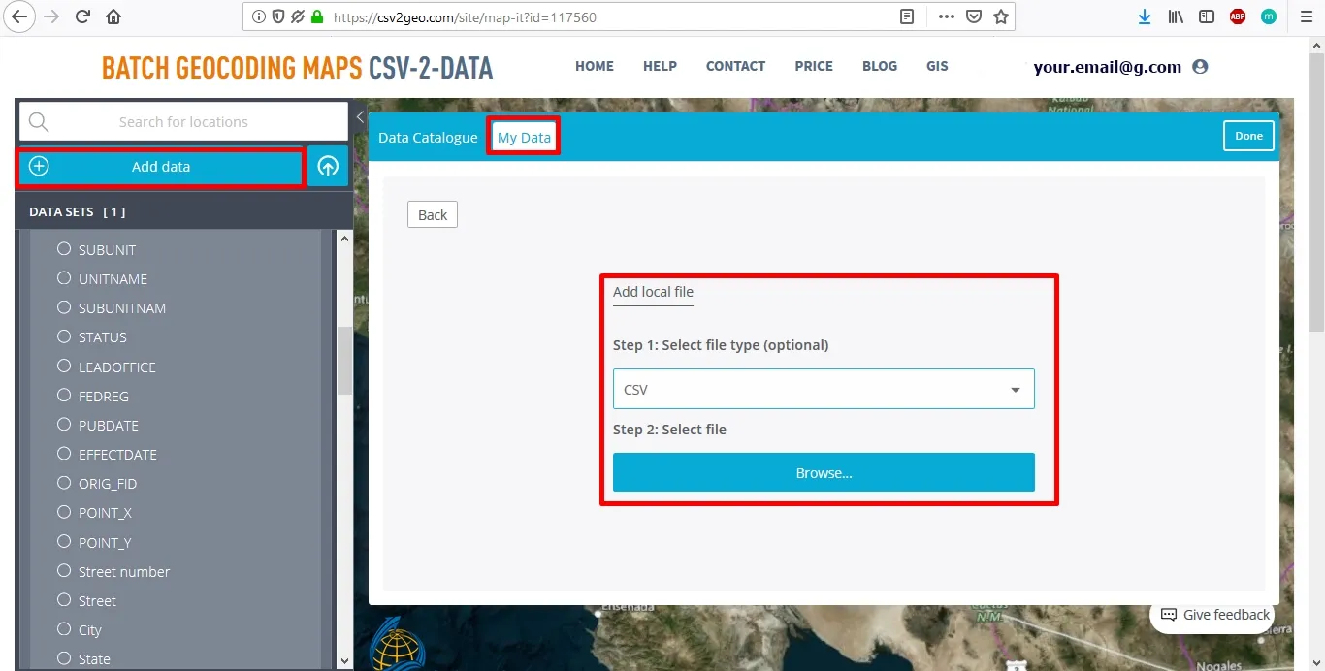This screenshot has height=671, width=1325.
Task: Bookmark this page with the star icon
Action: [1001, 16]
